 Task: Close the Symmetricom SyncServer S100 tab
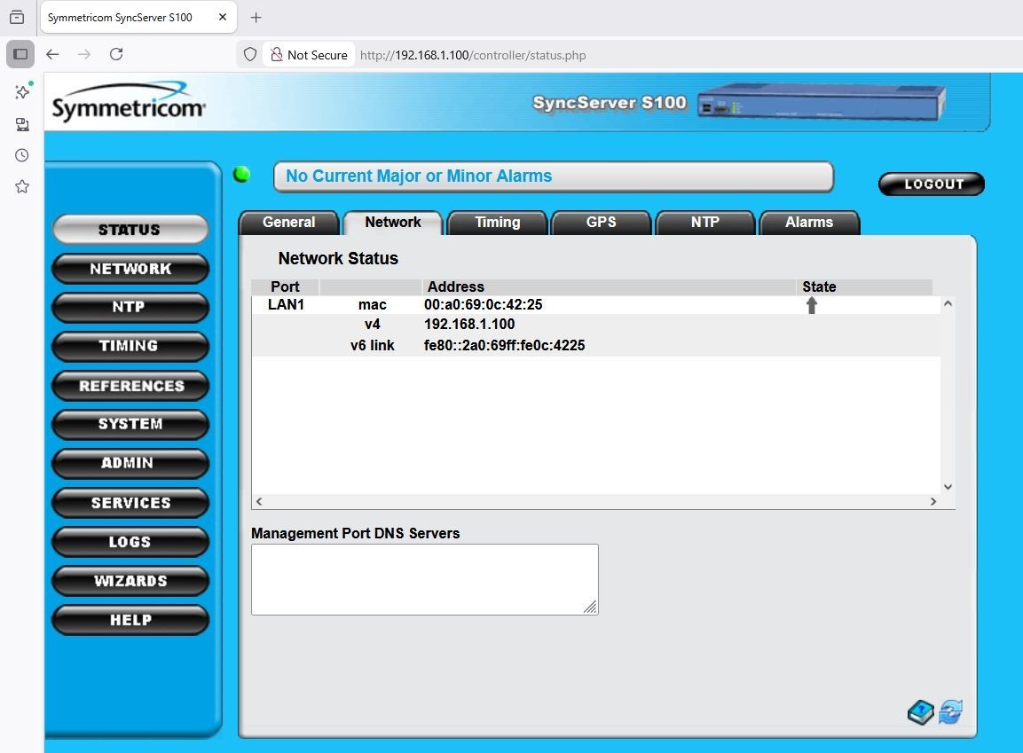[223, 17]
